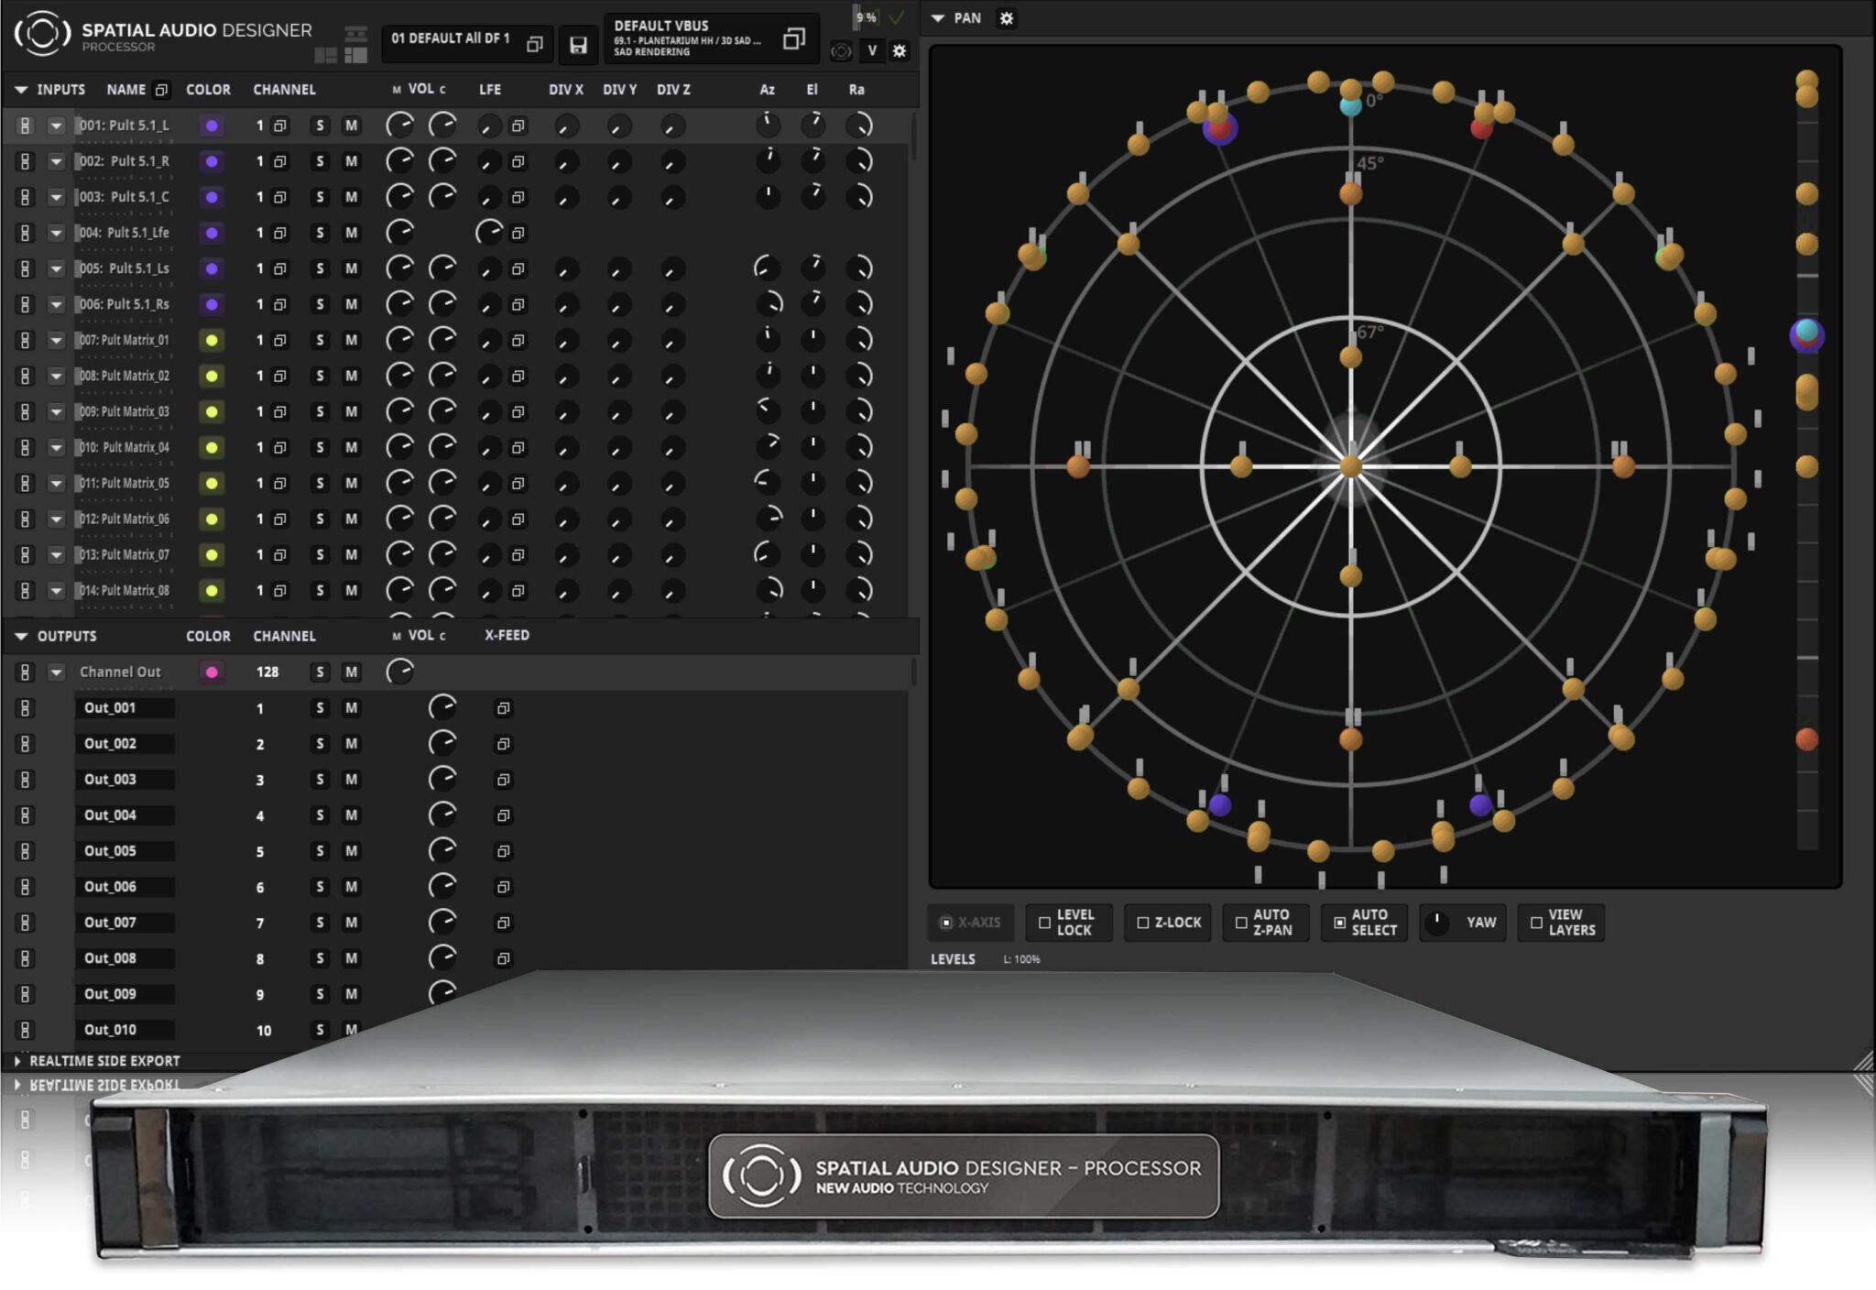1876x1290 pixels.
Task: Click the X-FEED column header
Action: click(507, 635)
